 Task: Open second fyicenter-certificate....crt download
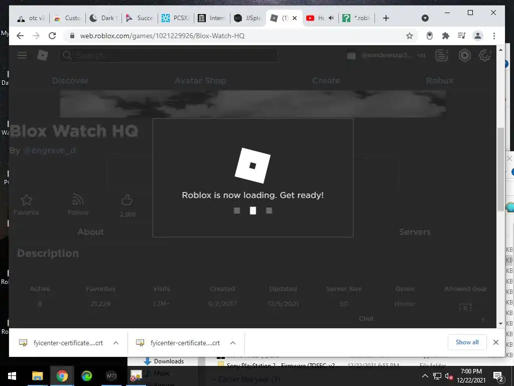pos(185,343)
